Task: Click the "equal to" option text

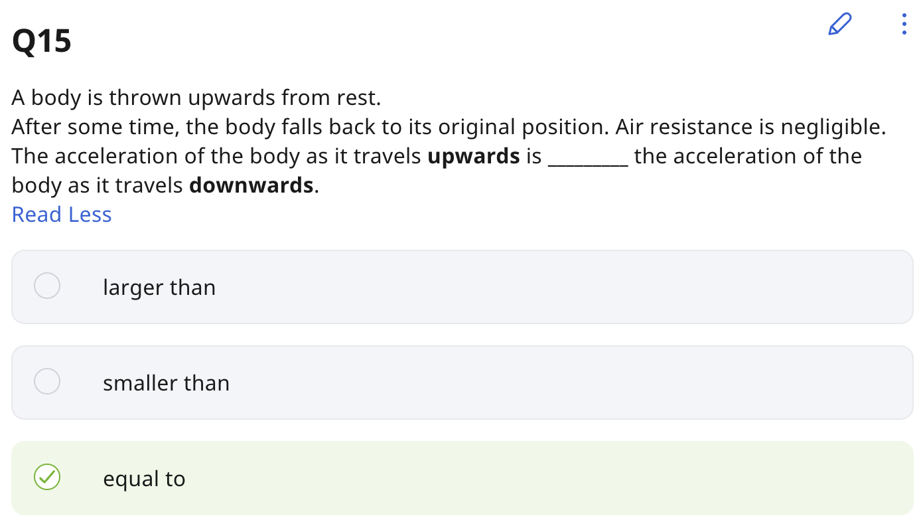Action: 144,479
